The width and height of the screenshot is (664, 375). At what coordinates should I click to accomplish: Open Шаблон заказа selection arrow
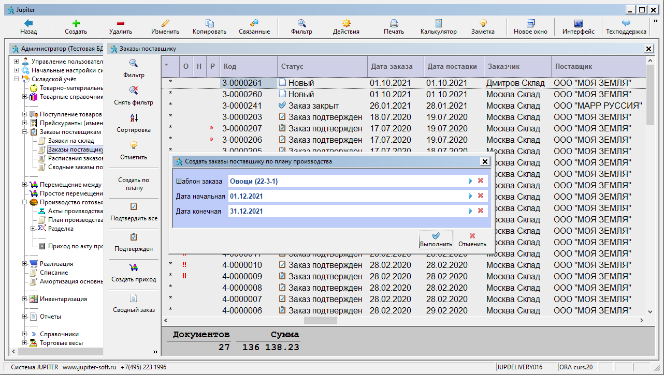tap(471, 181)
